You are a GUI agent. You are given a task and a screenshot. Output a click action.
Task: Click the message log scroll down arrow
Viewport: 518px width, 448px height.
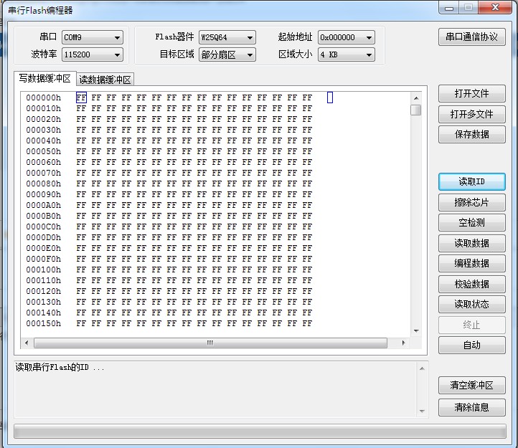click(422, 411)
